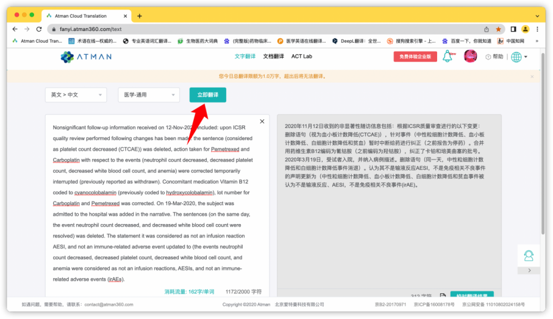Click the underlined word hydroxycolobalamin
553x319 pixels.
point(190,192)
